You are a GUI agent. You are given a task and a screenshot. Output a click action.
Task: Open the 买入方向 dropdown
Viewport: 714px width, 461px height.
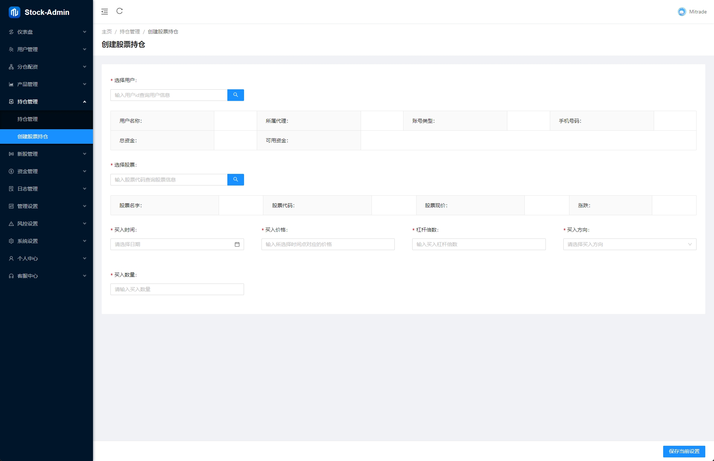click(x=629, y=244)
